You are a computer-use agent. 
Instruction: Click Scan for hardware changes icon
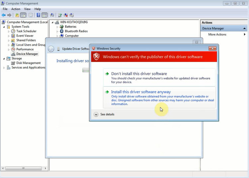(x=52, y=15)
